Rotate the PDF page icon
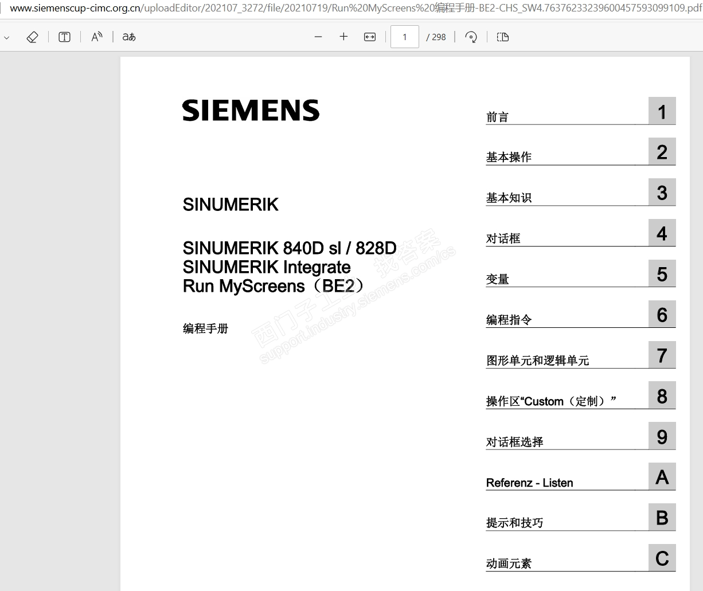 pos(471,37)
